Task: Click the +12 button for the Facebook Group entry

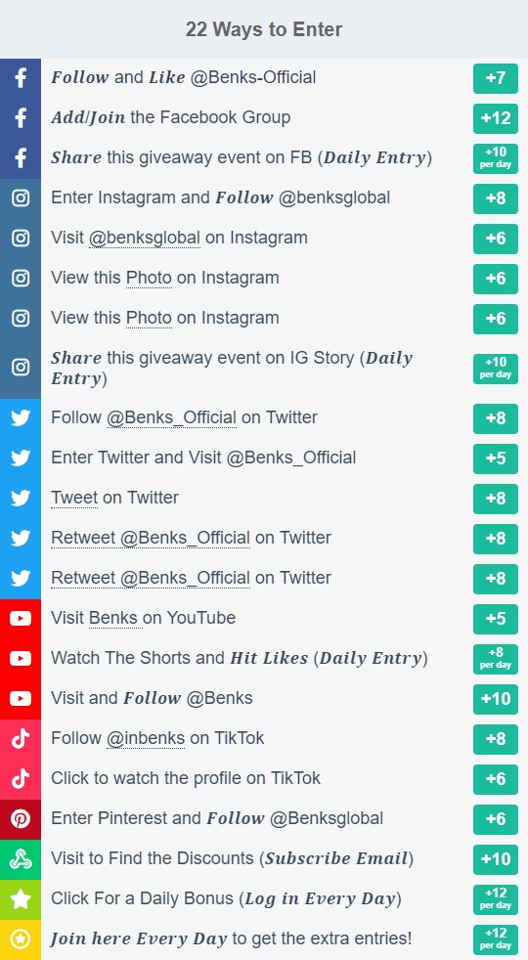Action: pos(496,118)
